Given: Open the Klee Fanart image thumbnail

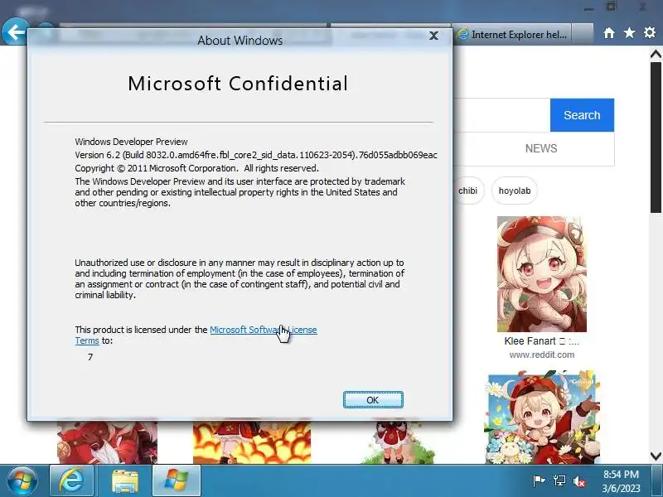Looking at the screenshot, I should pos(542,274).
